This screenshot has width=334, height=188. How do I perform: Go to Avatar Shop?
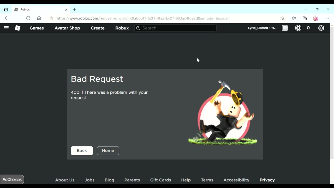pyautogui.click(x=67, y=28)
